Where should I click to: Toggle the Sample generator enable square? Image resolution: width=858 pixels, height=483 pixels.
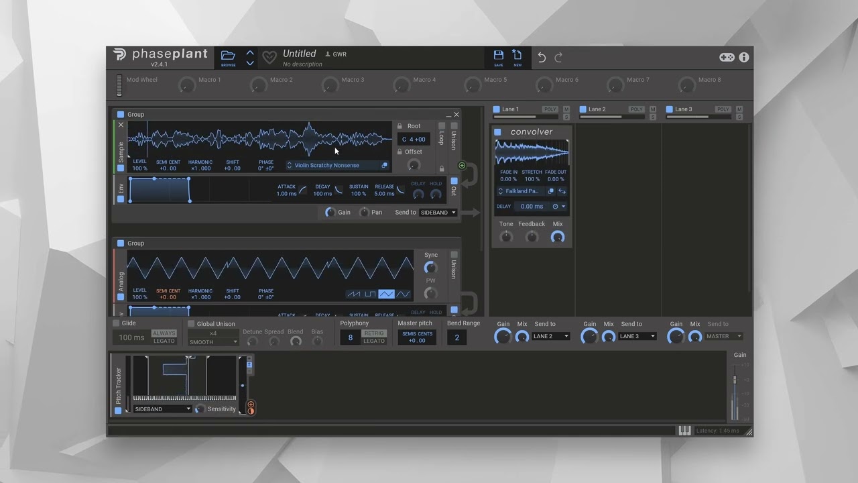click(121, 168)
